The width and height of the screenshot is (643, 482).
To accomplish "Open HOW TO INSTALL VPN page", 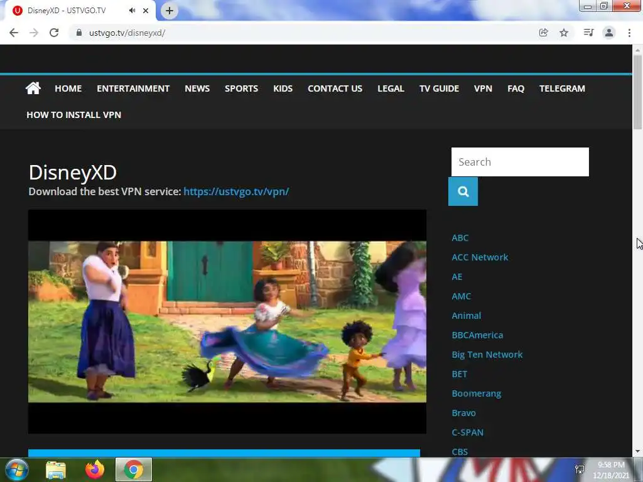I will (74, 115).
